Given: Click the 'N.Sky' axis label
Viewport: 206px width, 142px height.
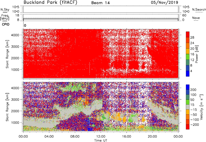Looking at the screenshot, I should tap(5, 9).
